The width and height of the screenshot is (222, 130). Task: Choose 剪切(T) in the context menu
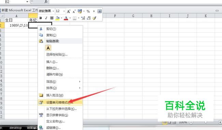60,29
